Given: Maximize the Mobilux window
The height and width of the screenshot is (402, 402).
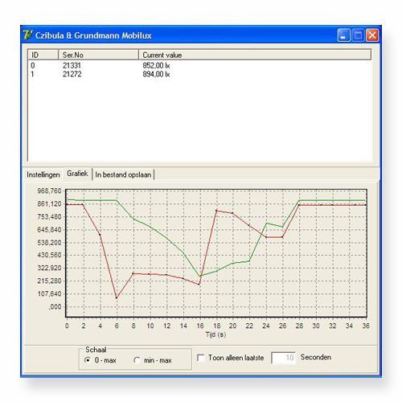Looking at the screenshot, I should pos(358,35).
